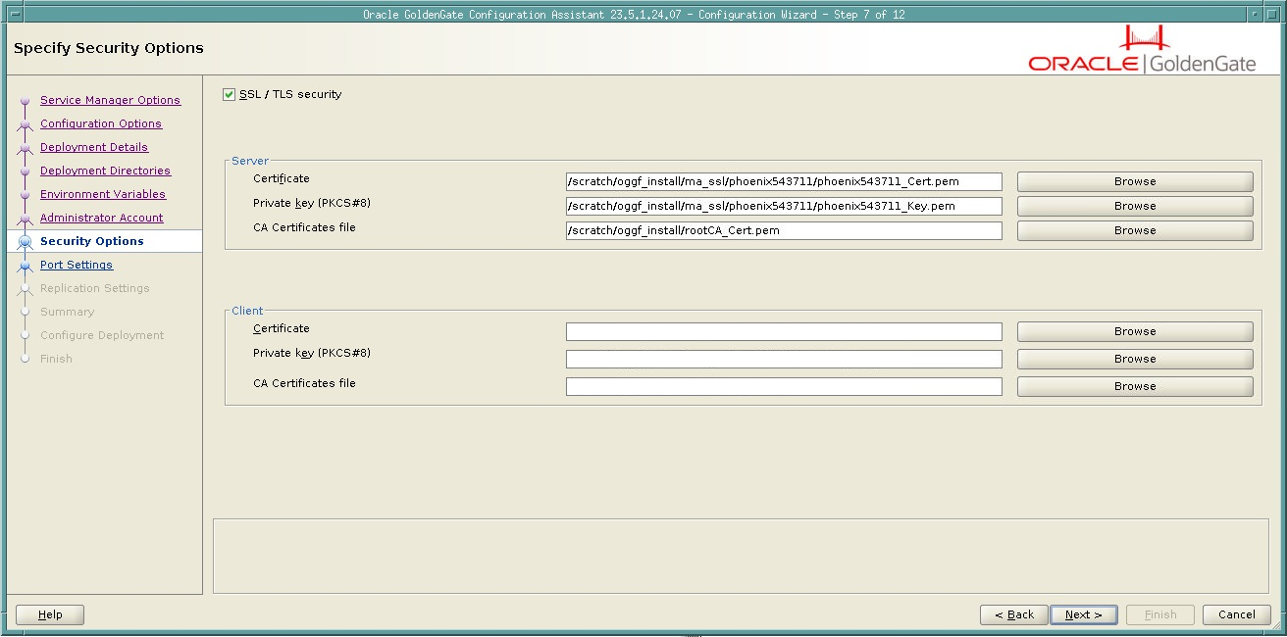Focus the Client CA Certificates file field
Viewport: 1287px width, 637px height.
click(784, 386)
